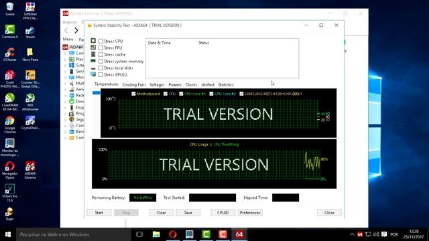
Task: Click the system memory module icon
Action: (x=93, y=61)
